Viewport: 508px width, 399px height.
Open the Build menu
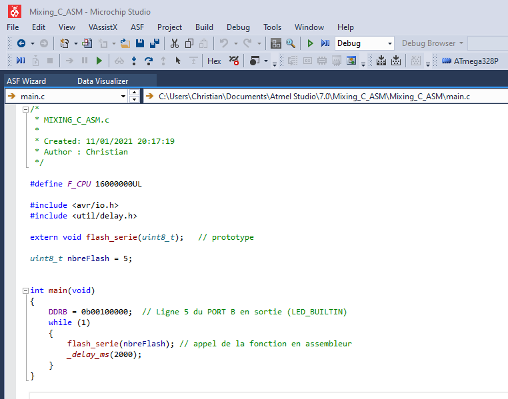204,27
